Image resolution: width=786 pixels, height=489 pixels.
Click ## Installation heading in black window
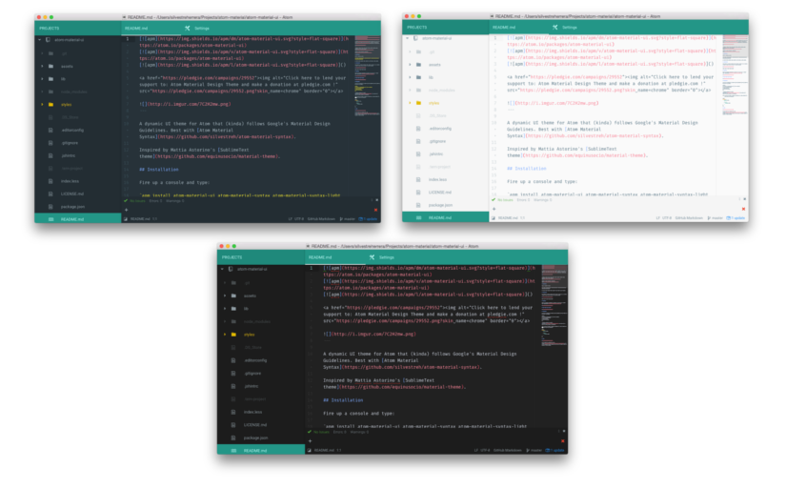tap(343, 400)
